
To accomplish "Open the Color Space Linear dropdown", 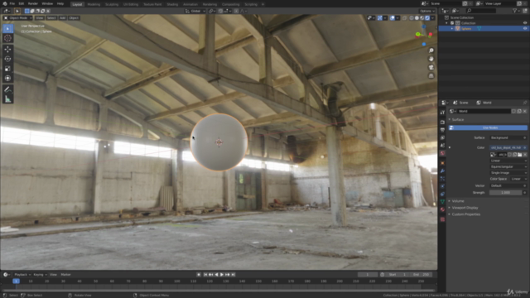I will [518, 179].
